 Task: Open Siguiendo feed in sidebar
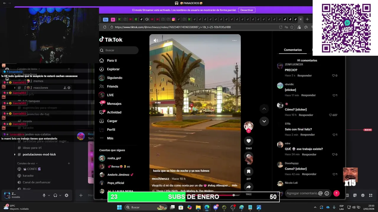coord(115,78)
